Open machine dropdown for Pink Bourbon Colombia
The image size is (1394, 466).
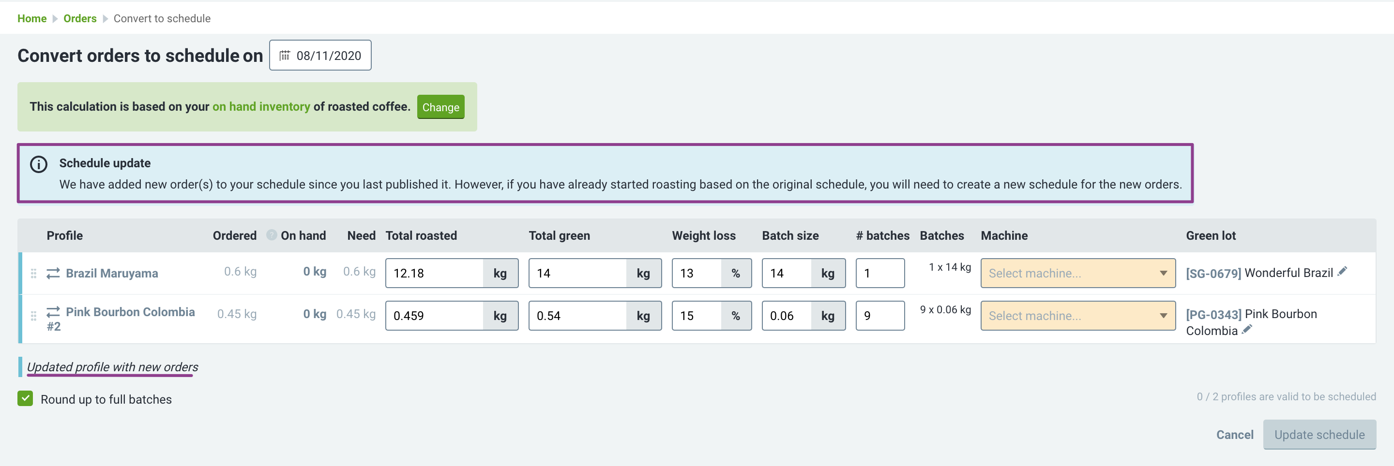point(1078,316)
